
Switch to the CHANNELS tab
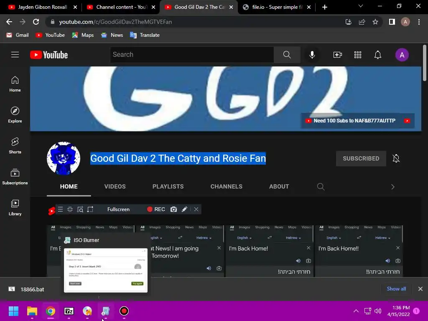(x=226, y=186)
